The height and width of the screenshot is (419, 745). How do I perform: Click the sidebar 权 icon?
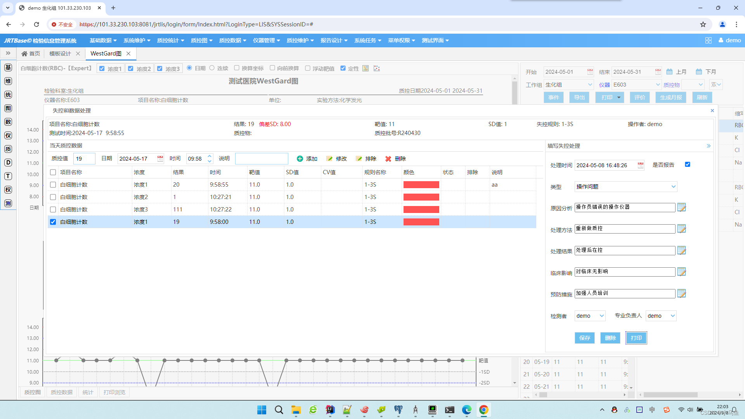(x=8, y=190)
